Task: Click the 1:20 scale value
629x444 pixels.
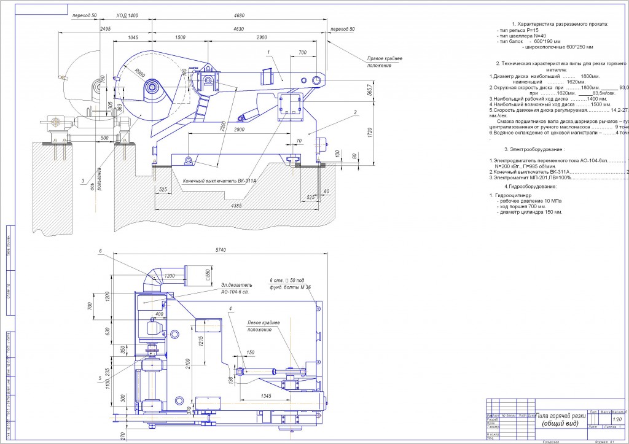Action: pos(617,419)
